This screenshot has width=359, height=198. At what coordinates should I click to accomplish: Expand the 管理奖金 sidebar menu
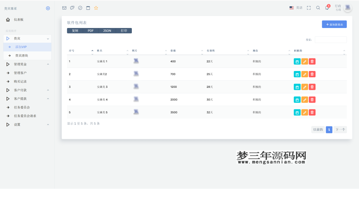pyautogui.click(x=27, y=64)
